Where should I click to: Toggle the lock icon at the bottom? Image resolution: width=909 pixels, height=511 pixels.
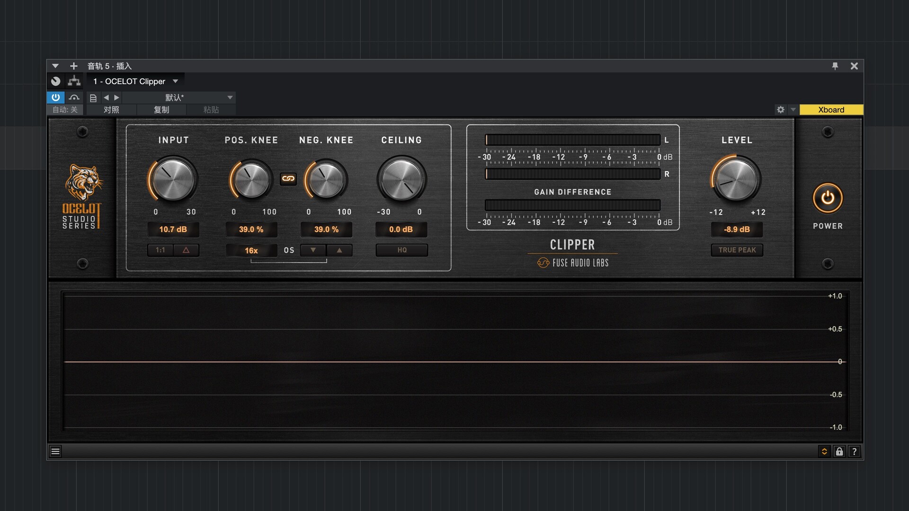(x=839, y=451)
